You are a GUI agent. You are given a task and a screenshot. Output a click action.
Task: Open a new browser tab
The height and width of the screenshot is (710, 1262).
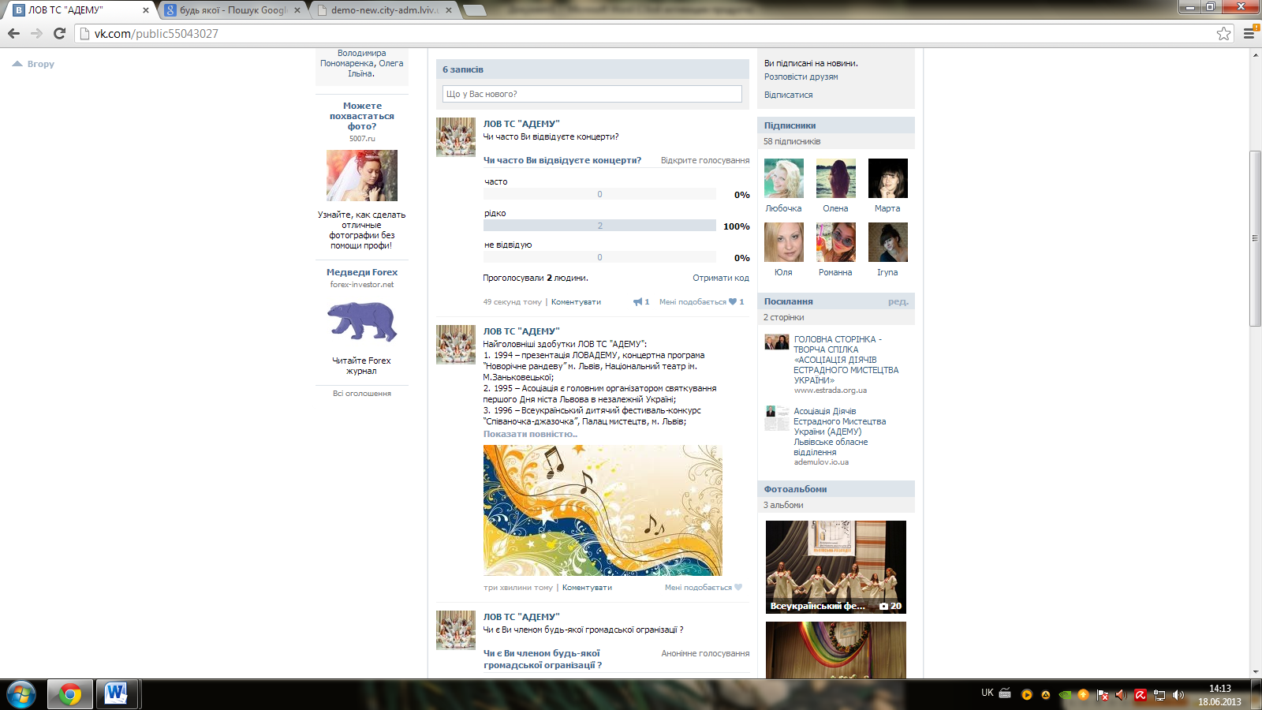coord(474,10)
